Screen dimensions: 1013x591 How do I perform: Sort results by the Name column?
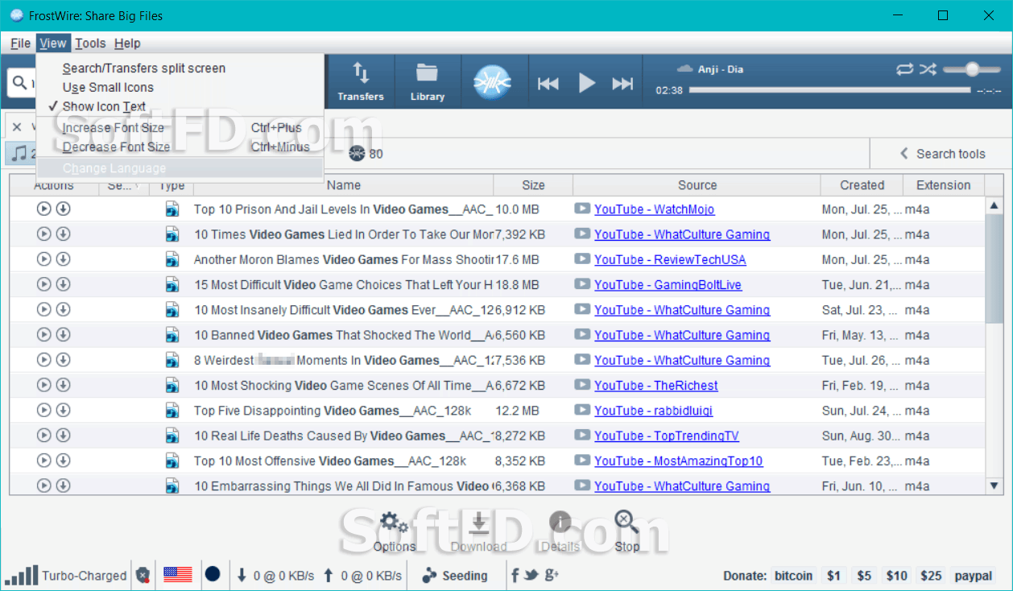point(344,185)
